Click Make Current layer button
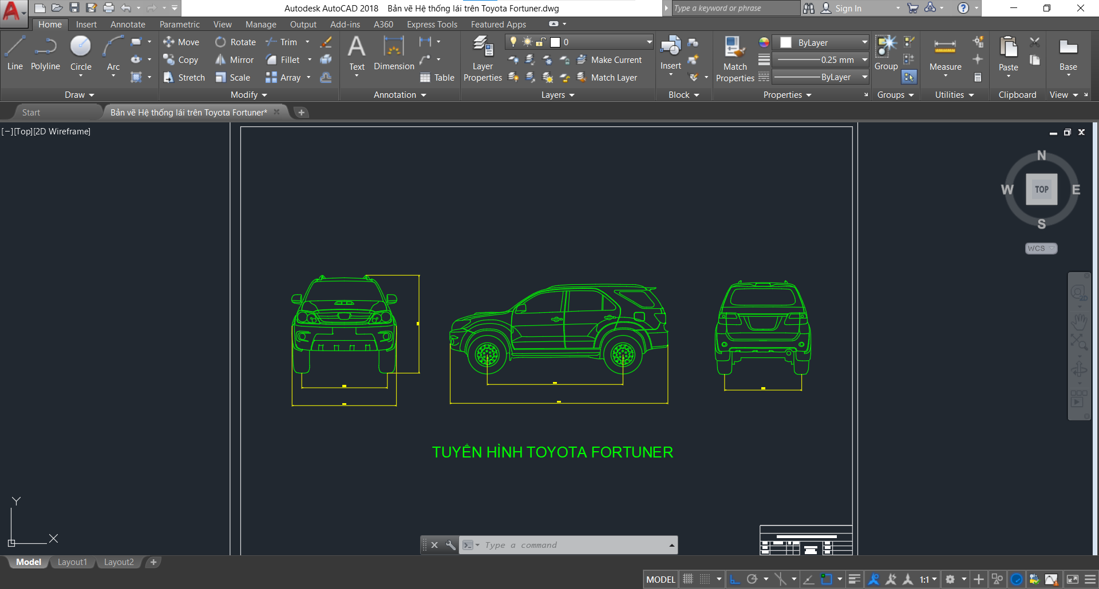Viewport: 1099px width, 589px height. pyautogui.click(x=610, y=60)
